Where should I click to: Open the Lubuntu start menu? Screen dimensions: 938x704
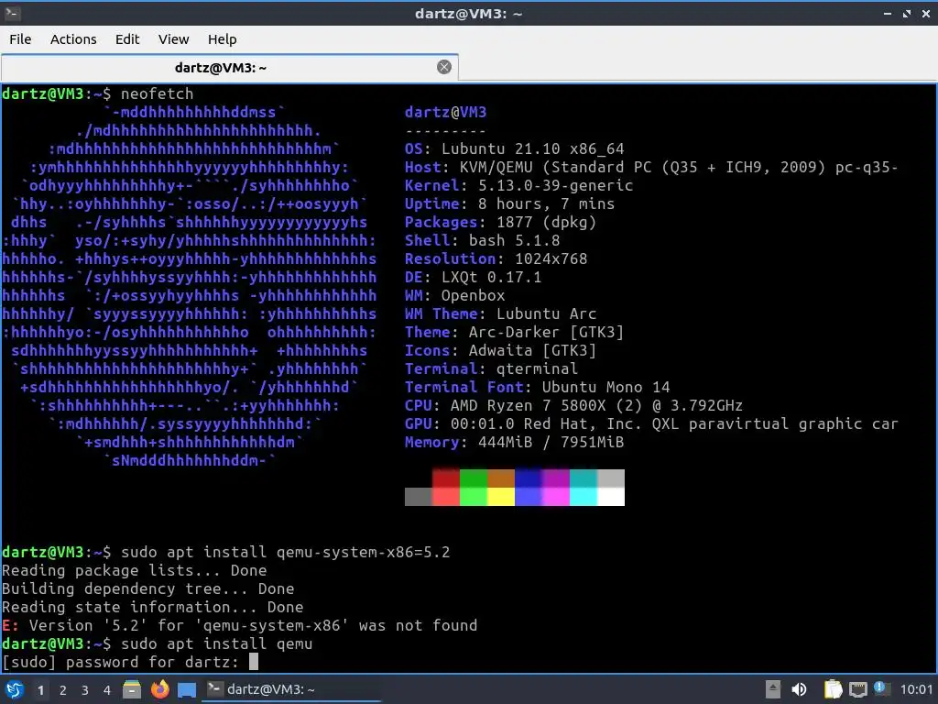(14, 689)
